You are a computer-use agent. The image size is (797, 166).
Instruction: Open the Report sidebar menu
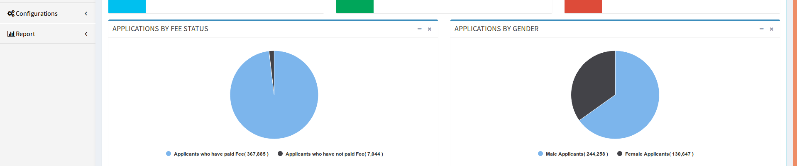[x=25, y=34]
